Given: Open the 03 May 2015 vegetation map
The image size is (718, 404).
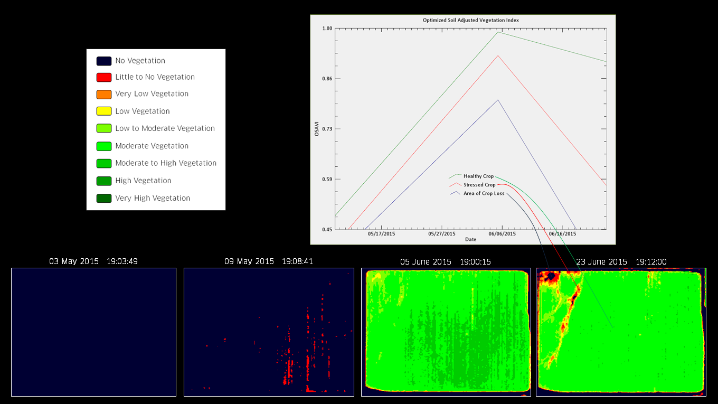Looking at the screenshot, I should [x=93, y=332].
